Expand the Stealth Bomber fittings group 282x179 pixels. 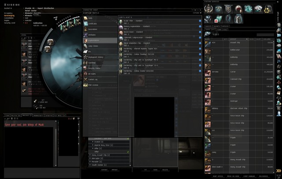[90, 165]
